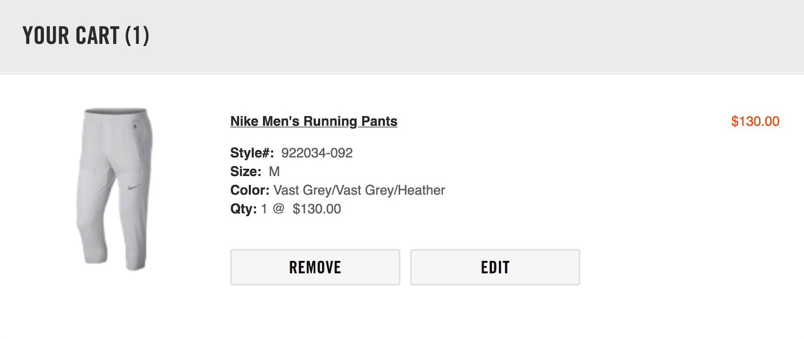Click the YOUR CART heading text

(71, 36)
